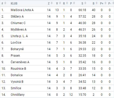This screenshot has height=98, width=114.
Task: Select Červeněves A in the table
Action: pos(20,62)
